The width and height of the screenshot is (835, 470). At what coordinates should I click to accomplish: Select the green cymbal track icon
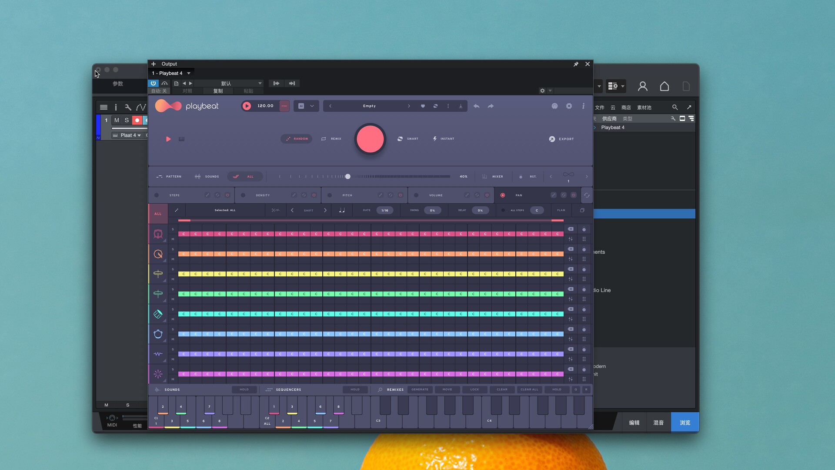tap(158, 294)
